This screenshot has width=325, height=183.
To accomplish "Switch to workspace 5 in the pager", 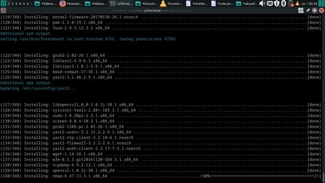I will click(24, 4).
